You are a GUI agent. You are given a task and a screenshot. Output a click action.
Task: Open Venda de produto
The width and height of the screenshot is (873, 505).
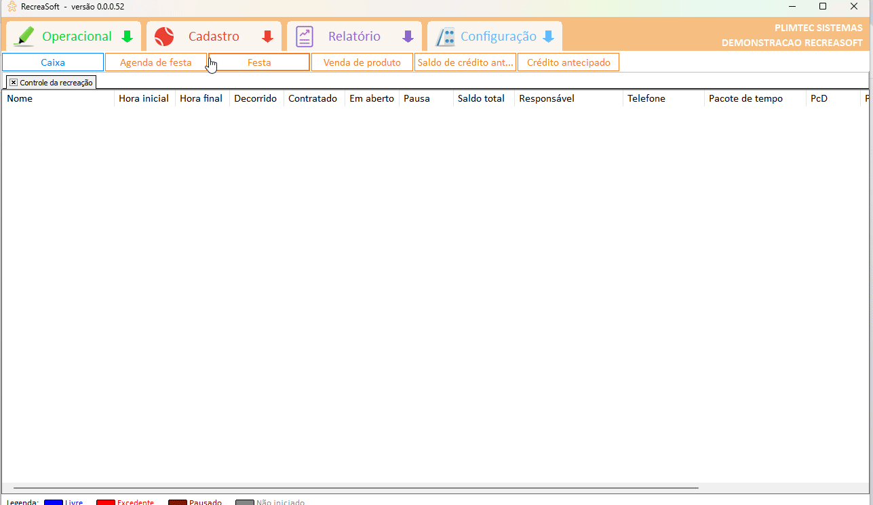click(x=362, y=62)
